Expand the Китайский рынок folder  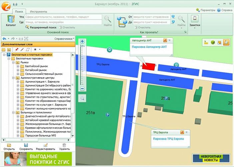click(x=18, y=70)
